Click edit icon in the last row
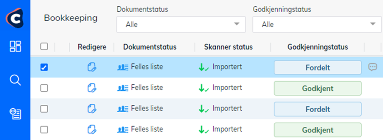Image resolution: width=383 pixels, height=140 pixels. tap(92, 129)
